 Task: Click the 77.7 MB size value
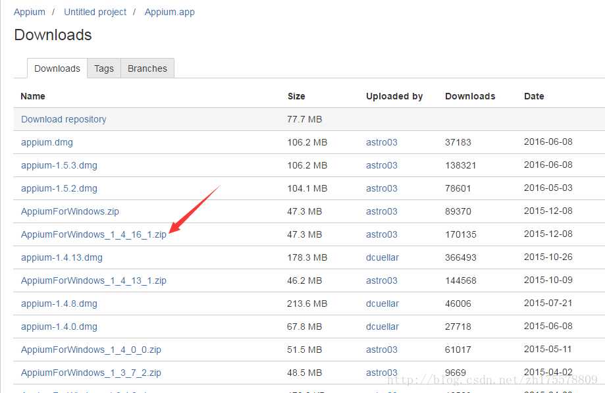point(304,119)
